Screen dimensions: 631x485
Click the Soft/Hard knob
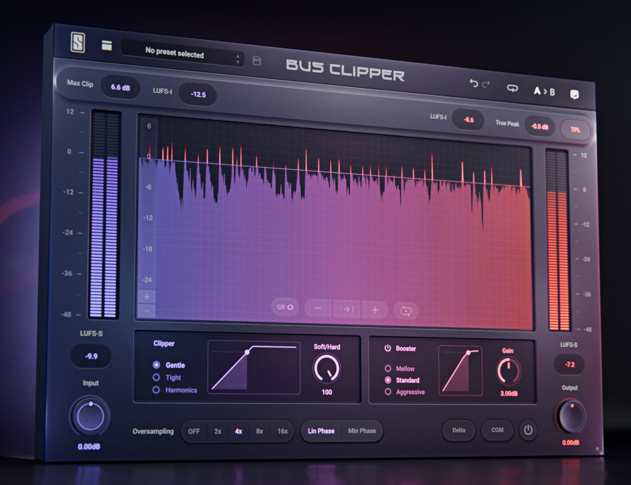327,368
